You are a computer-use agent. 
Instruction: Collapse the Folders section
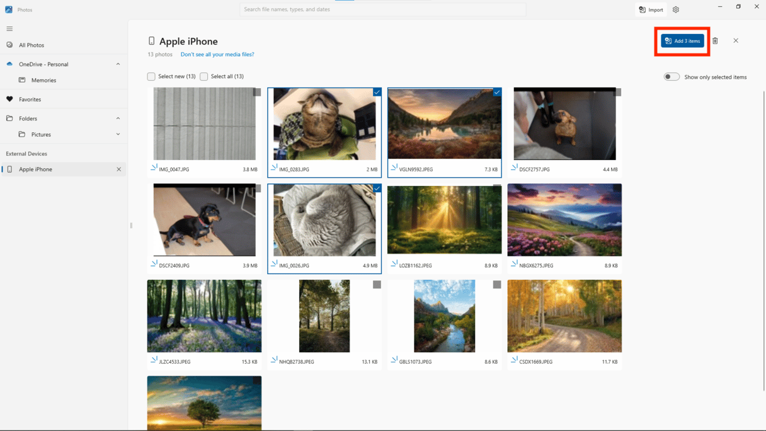pyautogui.click(x=118, y=118)
